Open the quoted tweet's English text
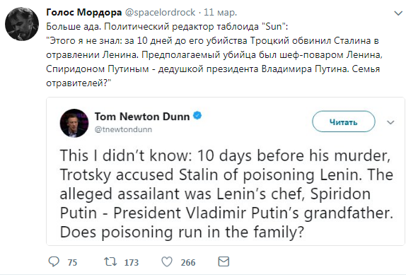This screenshot has width=406, height=277. [x=226, y=194]
